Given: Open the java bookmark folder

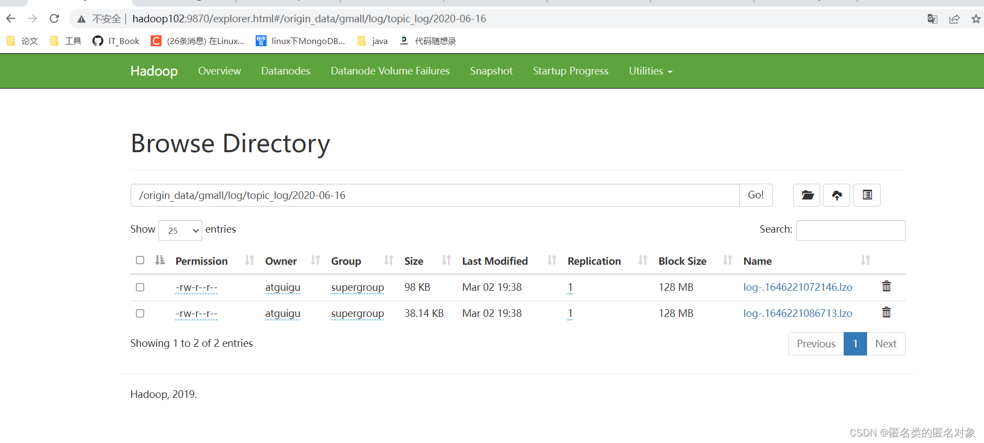Looking at the screenshot, I should click(x=373, y=41).
